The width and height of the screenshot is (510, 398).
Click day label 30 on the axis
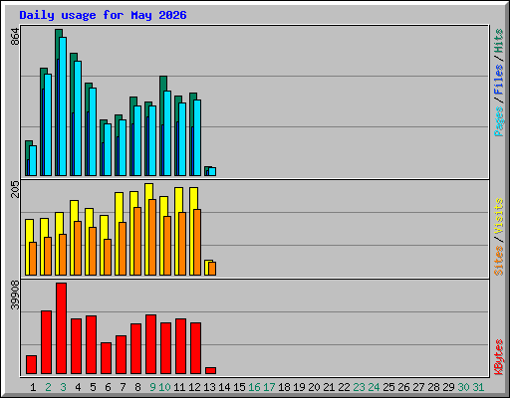pyautogui.click(x=463, y=387)
